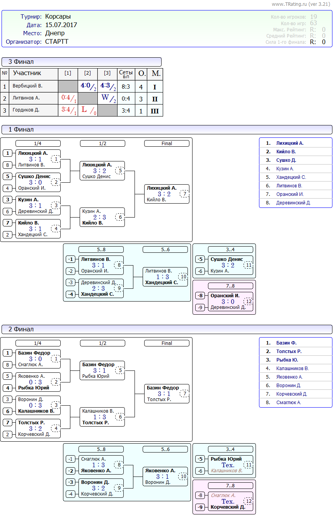
Task: Click seed box 8 next to Смаглюк А. in 1/4
Action: coord(7,365)
